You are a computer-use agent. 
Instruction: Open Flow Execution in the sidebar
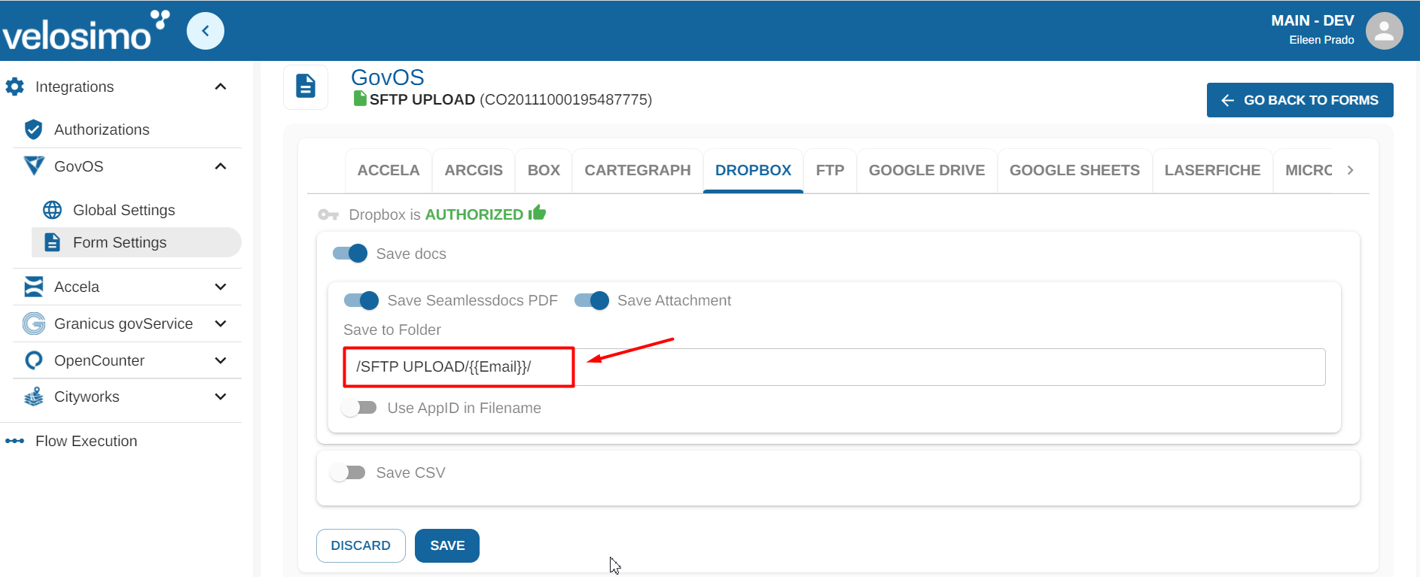[86, 441]
